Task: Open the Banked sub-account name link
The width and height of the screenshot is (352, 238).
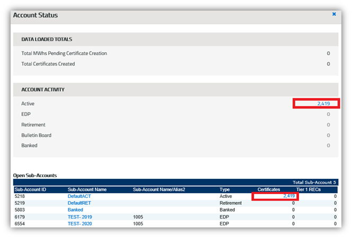Action: coord(75,210)
